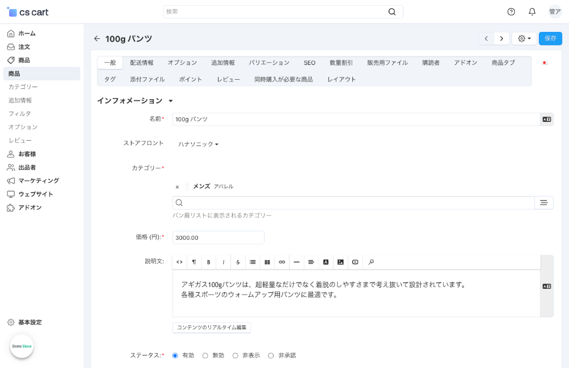Click コンテンツのリアルタイム編集 button below the description

point(212,328)
